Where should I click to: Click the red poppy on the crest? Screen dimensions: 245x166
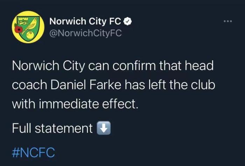point(18,30)
